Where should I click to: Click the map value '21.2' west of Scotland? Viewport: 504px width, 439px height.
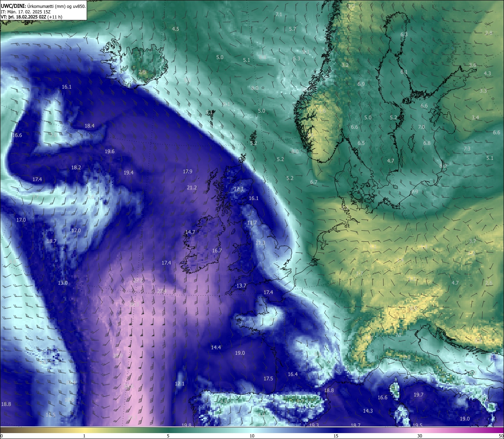click(192, 188)
